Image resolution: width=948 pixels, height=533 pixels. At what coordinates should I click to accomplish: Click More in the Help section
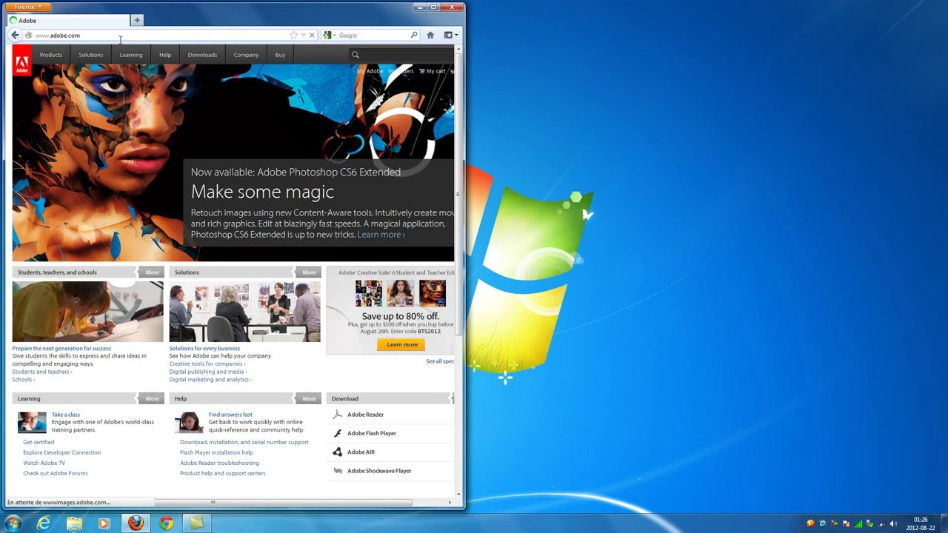[309, 399]
